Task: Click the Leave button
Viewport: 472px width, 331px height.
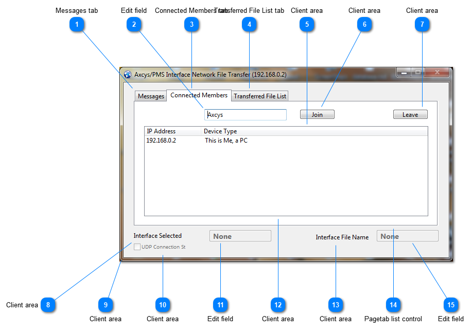Action: click(410, 114)
